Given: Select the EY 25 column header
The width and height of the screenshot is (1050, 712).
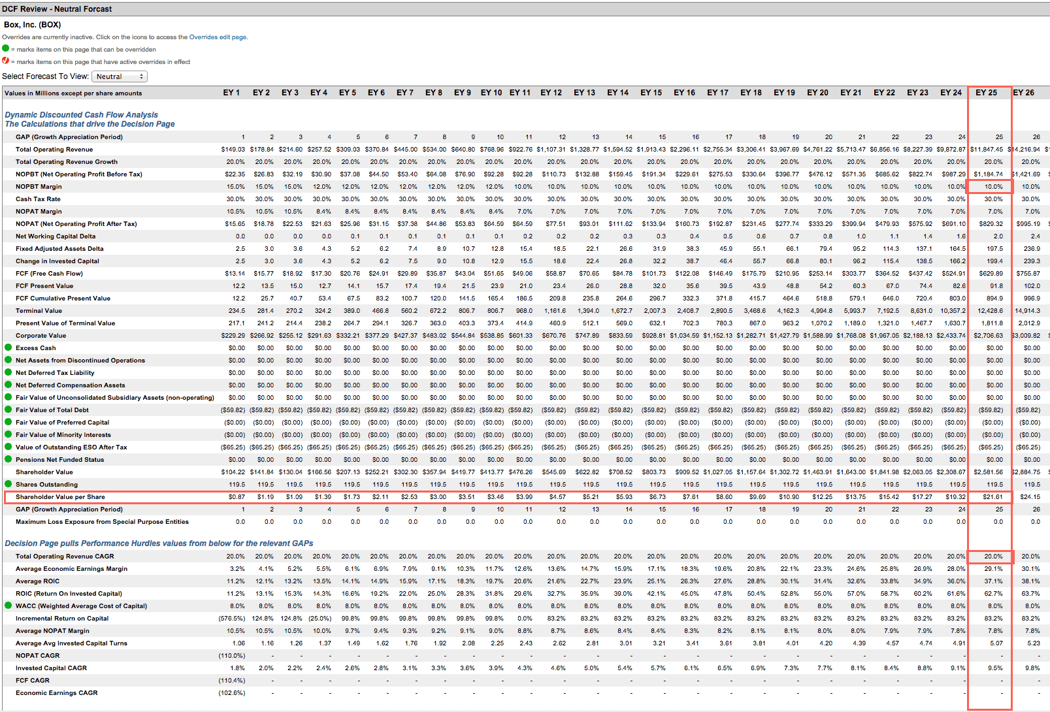Looking at the screenshot, I should point(986,93).
